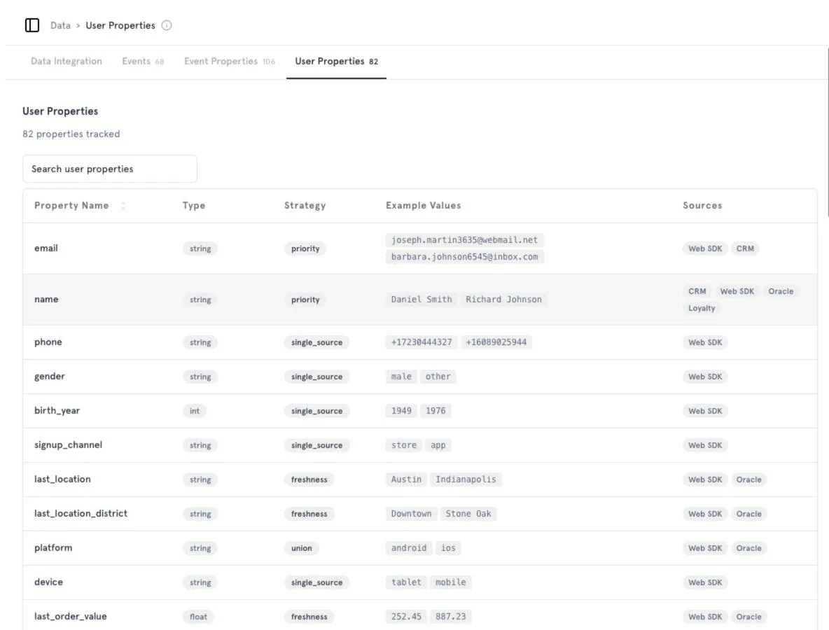Click the CRM source tag in email row
The width and height of the screenshot is (829, 630).
[745, 248]
